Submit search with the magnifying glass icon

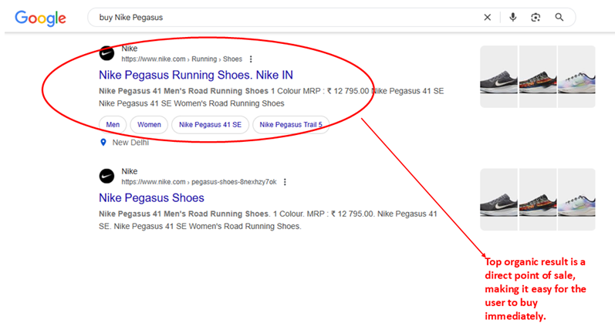pyautogui.click(x=559, y=17)
